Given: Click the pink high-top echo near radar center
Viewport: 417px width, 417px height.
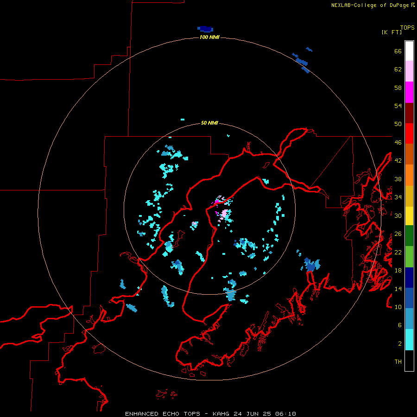Looking at the screenshot, I should (224, 213).
